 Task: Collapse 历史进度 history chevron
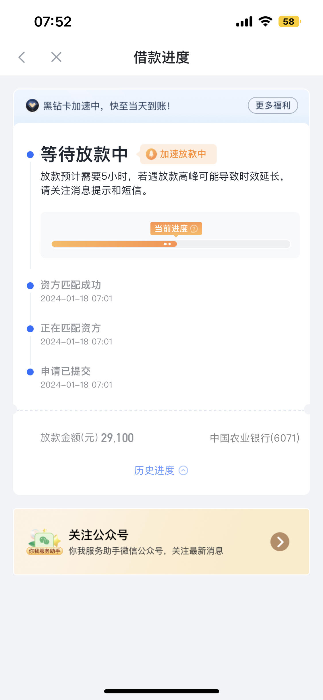pos(183,470)
